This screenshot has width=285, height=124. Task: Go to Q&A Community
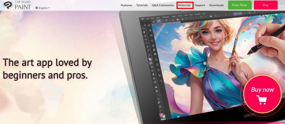163,5
